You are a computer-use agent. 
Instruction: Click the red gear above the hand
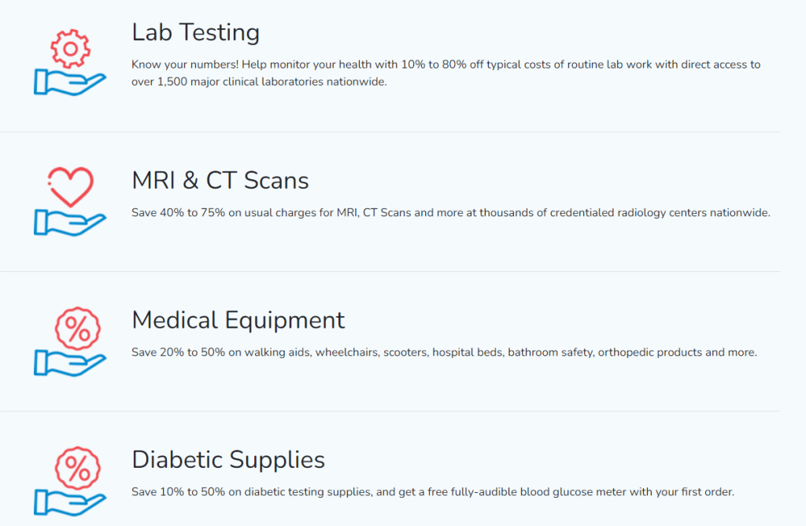(70, 49)
